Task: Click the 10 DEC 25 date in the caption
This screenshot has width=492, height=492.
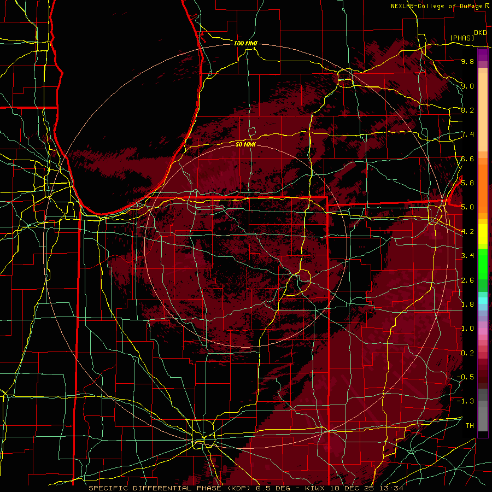Action: [x=352, y=488]
